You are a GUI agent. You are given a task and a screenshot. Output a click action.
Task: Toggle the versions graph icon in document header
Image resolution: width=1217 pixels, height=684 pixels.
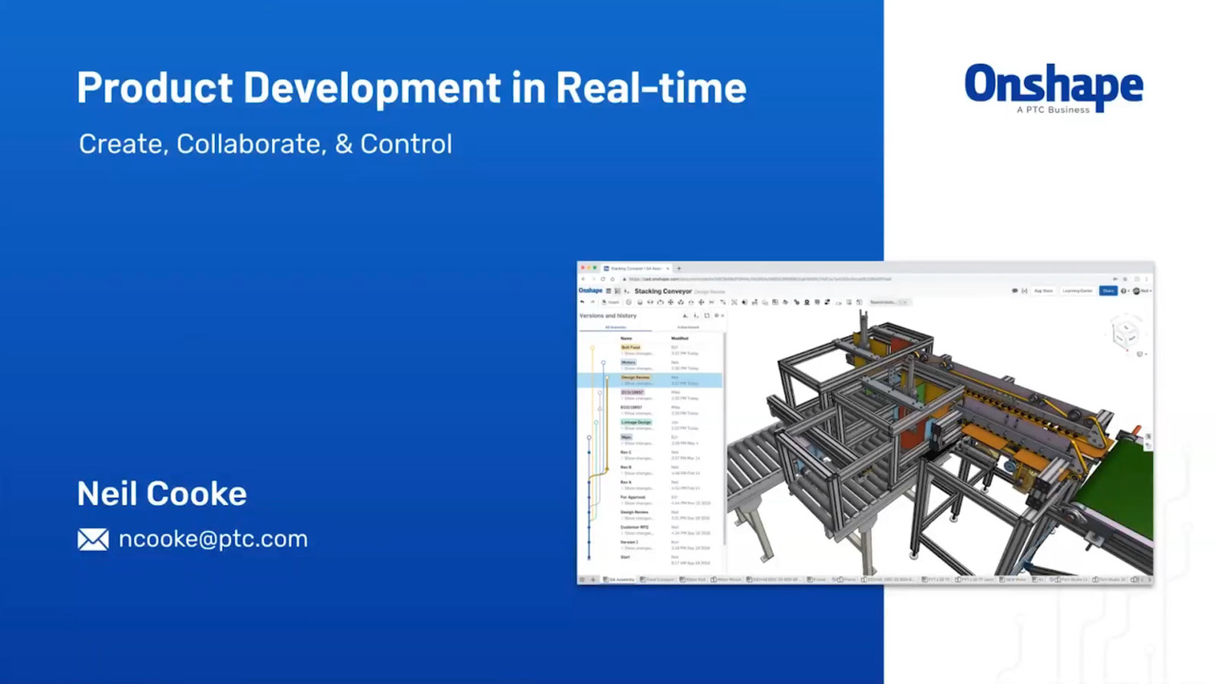[x=617, y=291]
